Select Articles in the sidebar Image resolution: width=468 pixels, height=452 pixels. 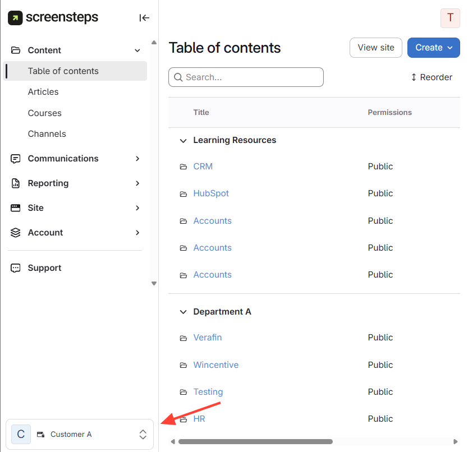tap(43, 92)
